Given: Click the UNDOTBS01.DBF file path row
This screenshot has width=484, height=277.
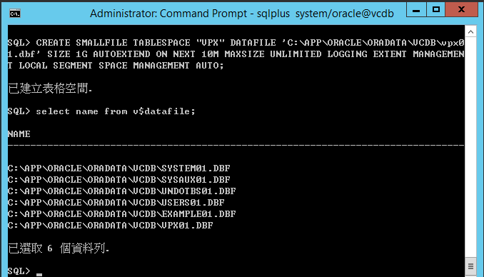Looking at the screenshot, I should click(121, 191).
